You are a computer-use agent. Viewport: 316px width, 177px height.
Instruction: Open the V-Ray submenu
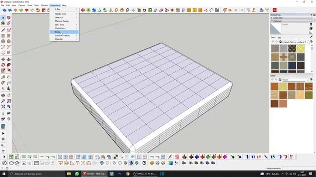(64, 9)
